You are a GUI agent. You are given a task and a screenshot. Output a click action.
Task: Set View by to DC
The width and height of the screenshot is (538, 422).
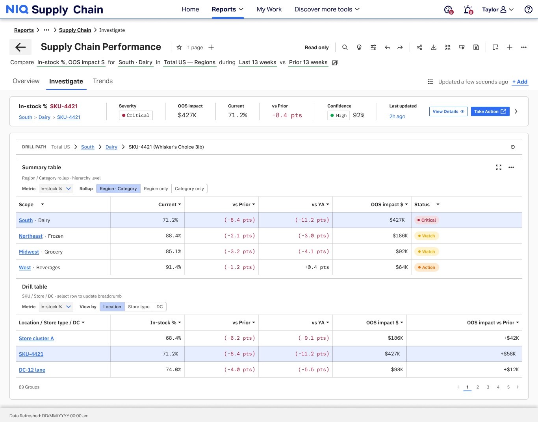click(x=160, y=307)
